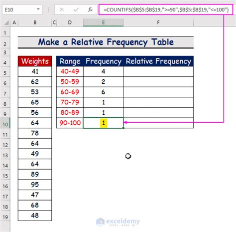Select highlighted frequency 1 for range 90-100
The height and width of the screenshot is (232, 236).
coord(103,123)
